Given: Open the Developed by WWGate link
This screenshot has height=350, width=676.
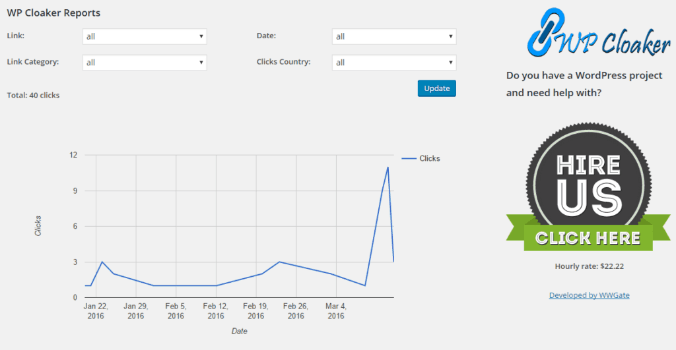Looking at the screenshot, I should 589,295.
